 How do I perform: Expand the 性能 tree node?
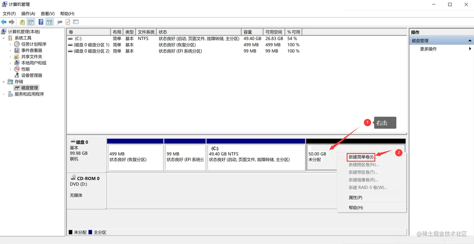click(10, 69)
